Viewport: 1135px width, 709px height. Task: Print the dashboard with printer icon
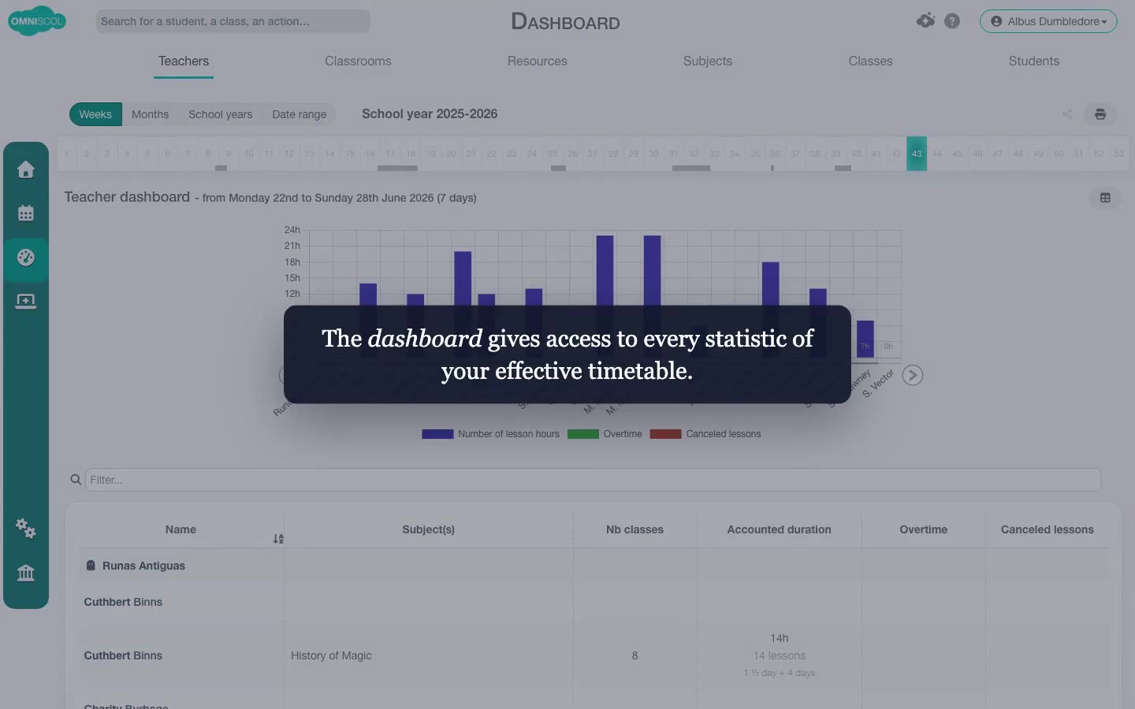click(1100, 114)
